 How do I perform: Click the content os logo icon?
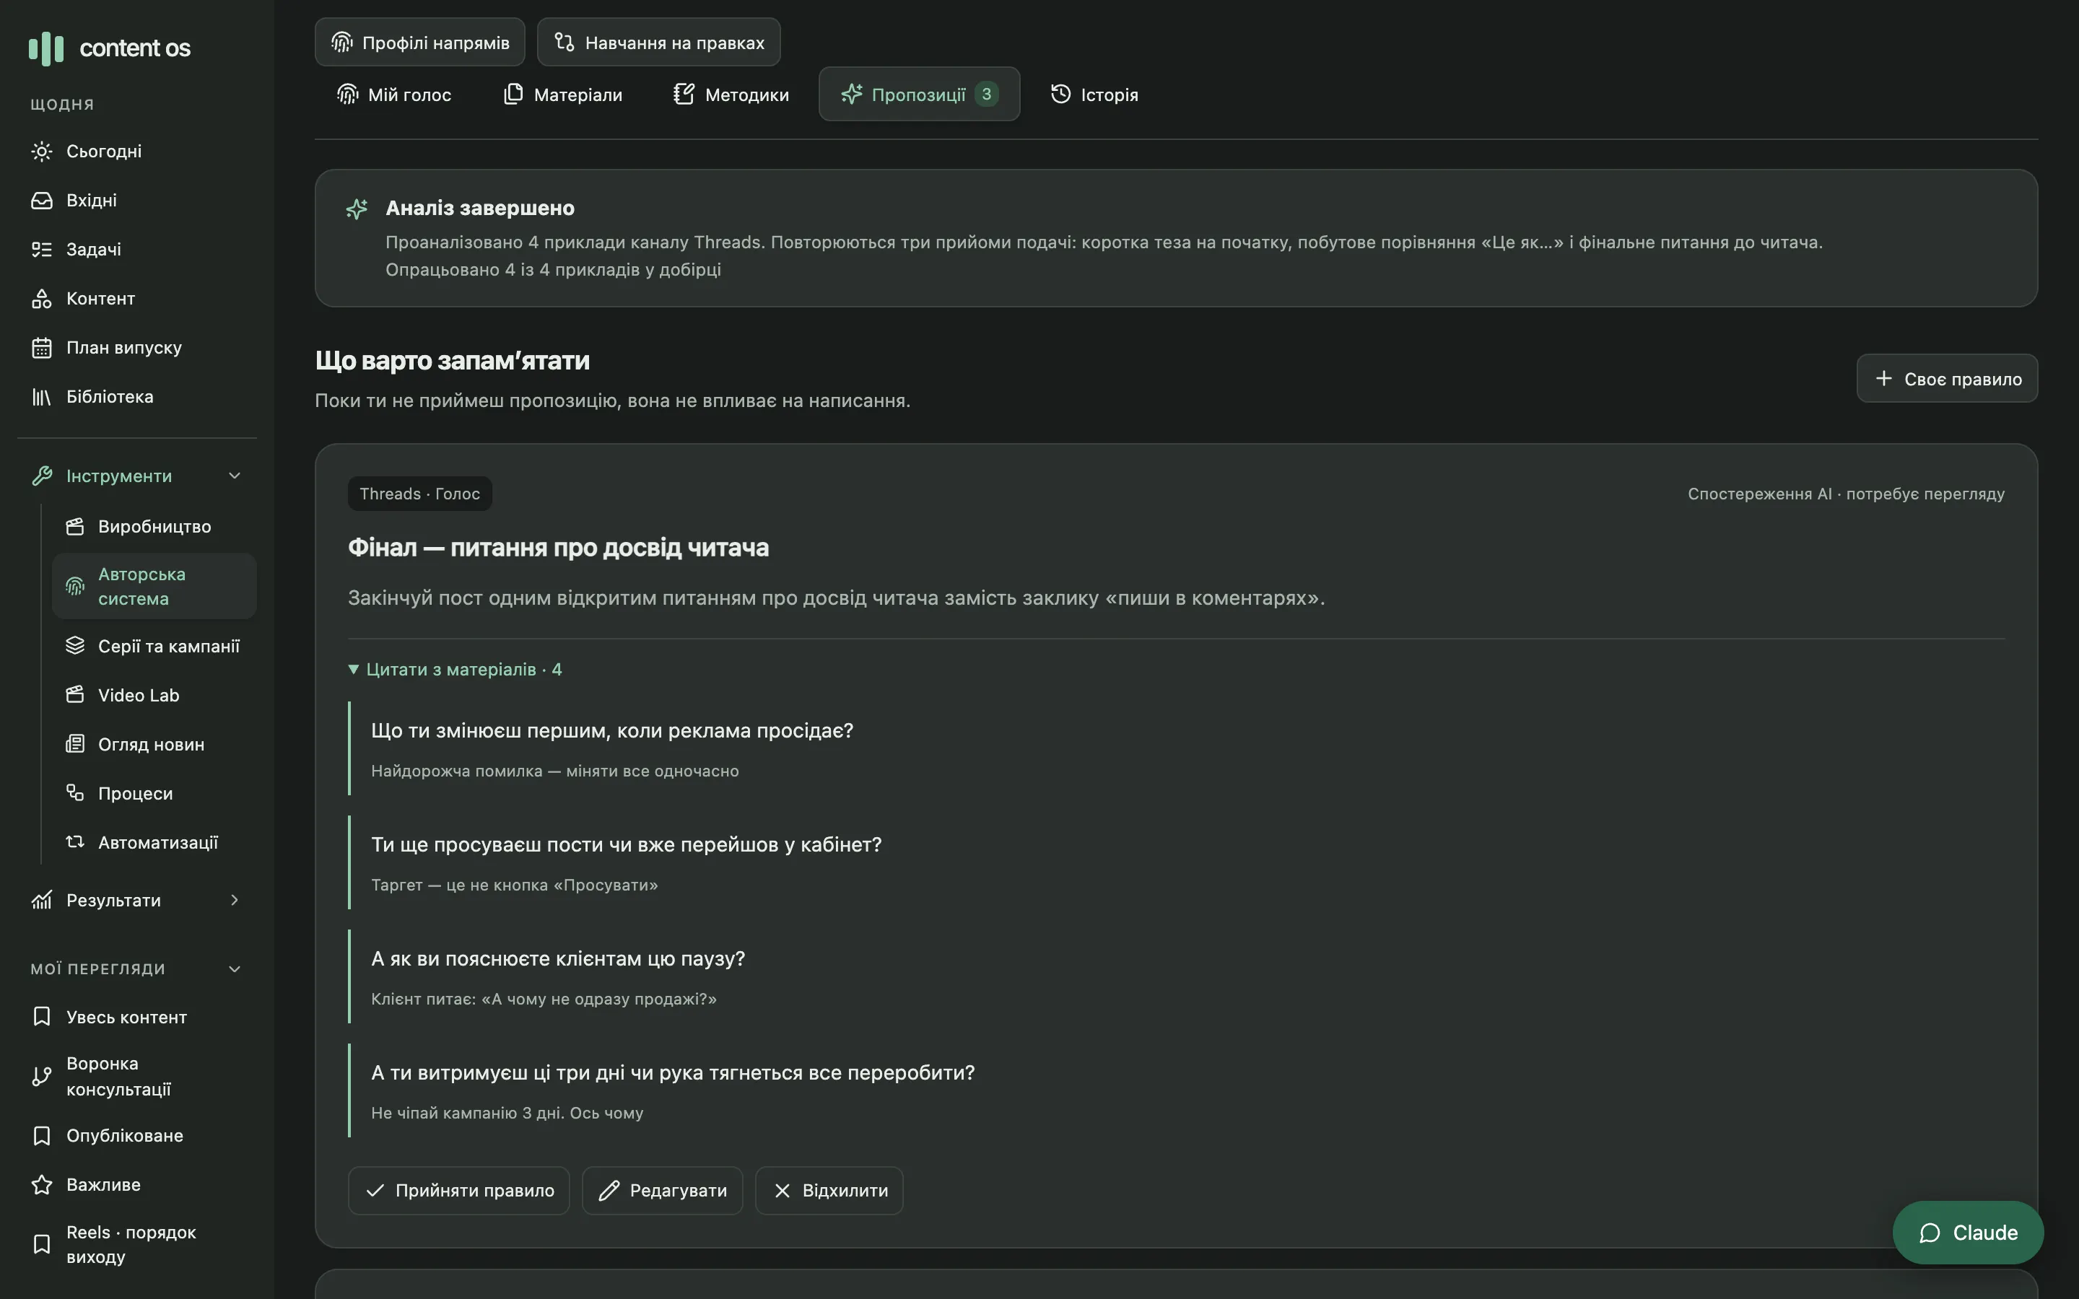click(x=46, y=48)
